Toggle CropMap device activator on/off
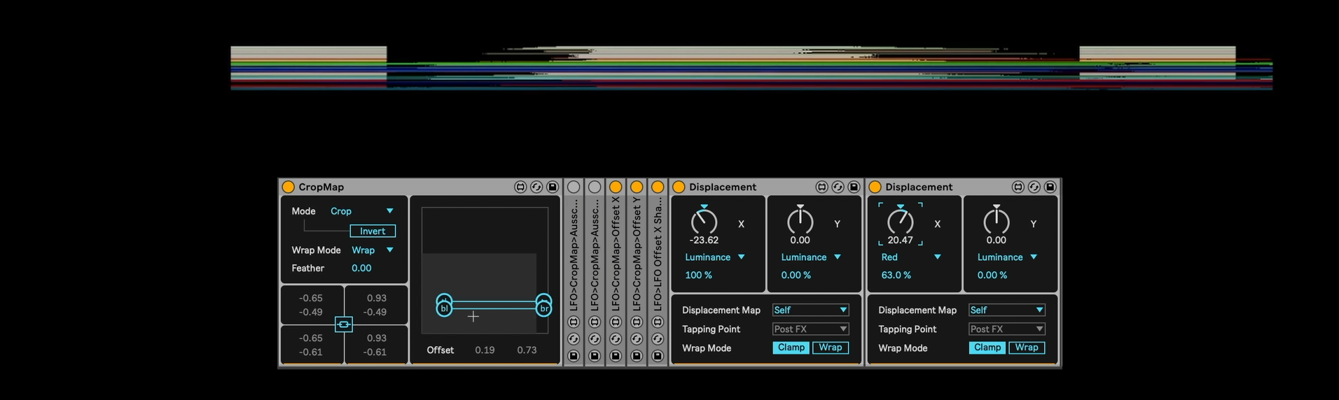 288,187
